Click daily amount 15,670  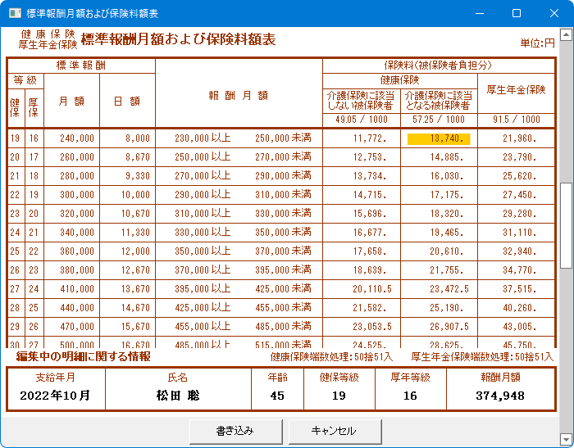click(135, 327)
